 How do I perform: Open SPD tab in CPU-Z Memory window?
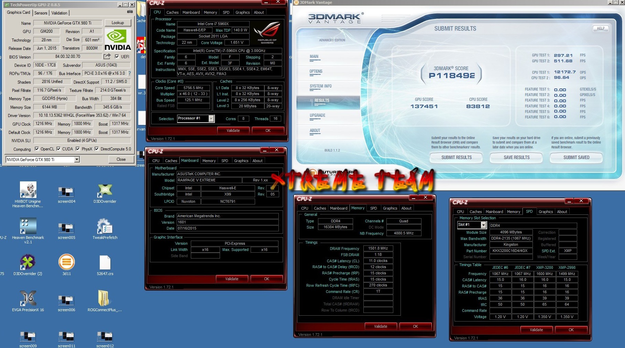click(373, 208)
